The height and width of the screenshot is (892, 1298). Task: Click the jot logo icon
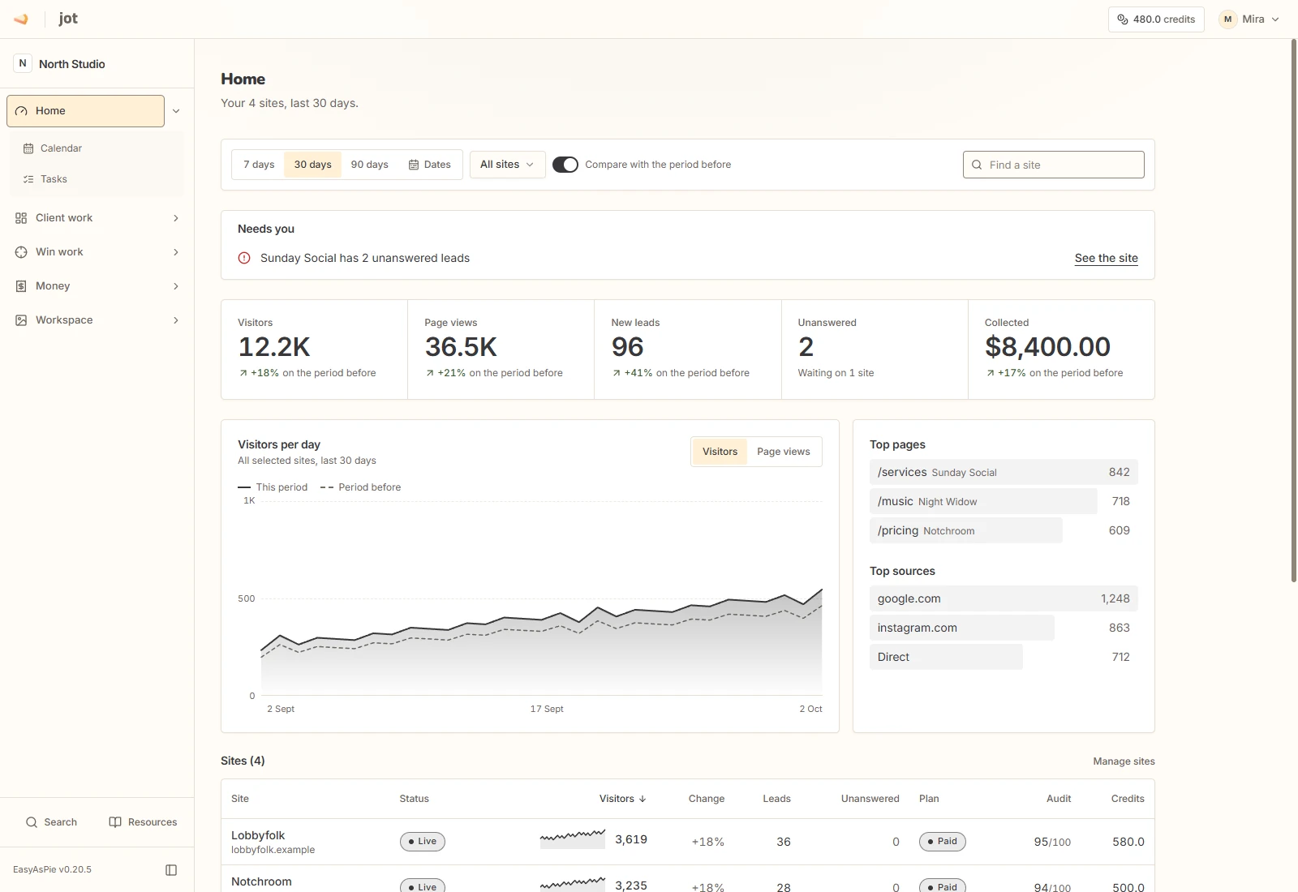(21, 19)
